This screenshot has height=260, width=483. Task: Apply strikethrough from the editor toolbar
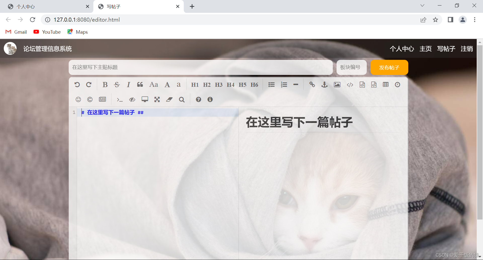click(117, 85)
